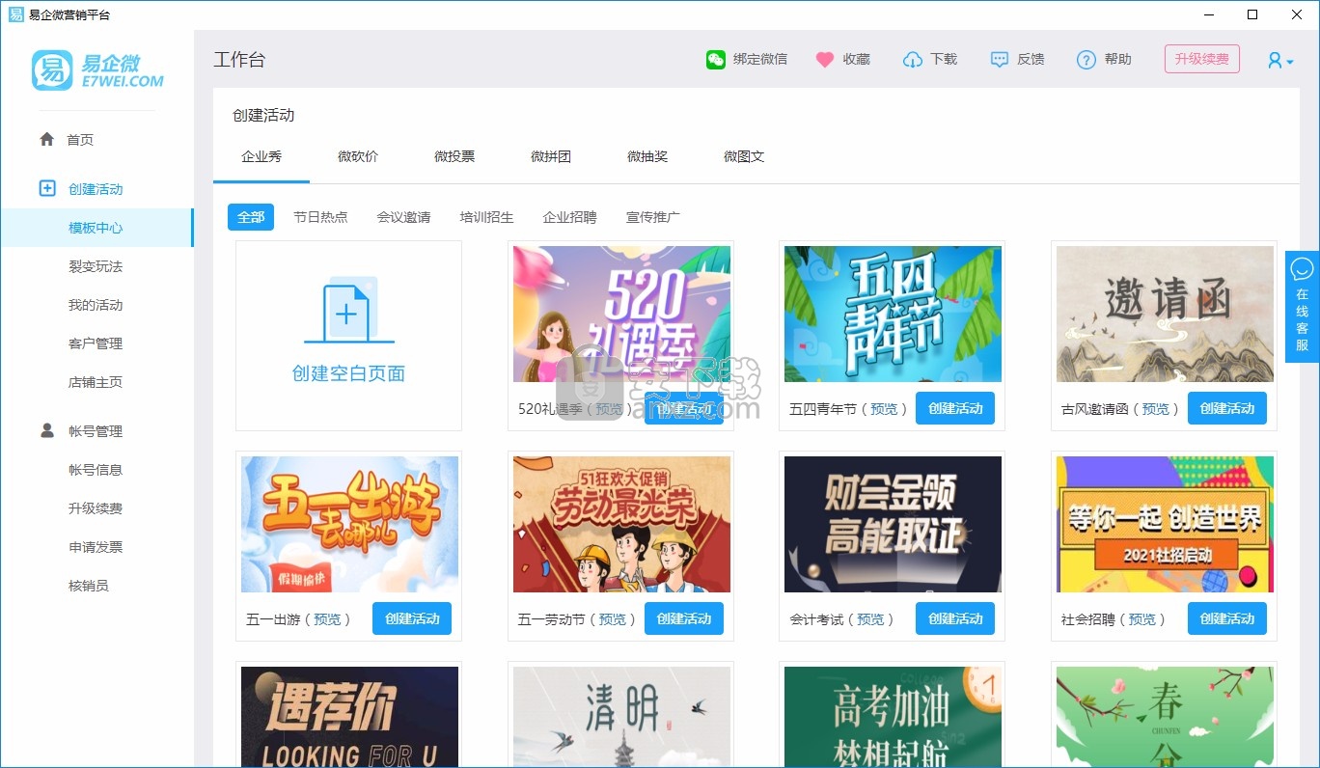The width and height of the screenshot is (1320, 768).
Task: Preview the 五一出游 template
Action: click(x=327, y=619)
